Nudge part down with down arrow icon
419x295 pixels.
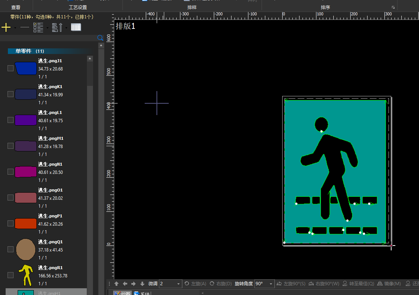click(142, 284)
